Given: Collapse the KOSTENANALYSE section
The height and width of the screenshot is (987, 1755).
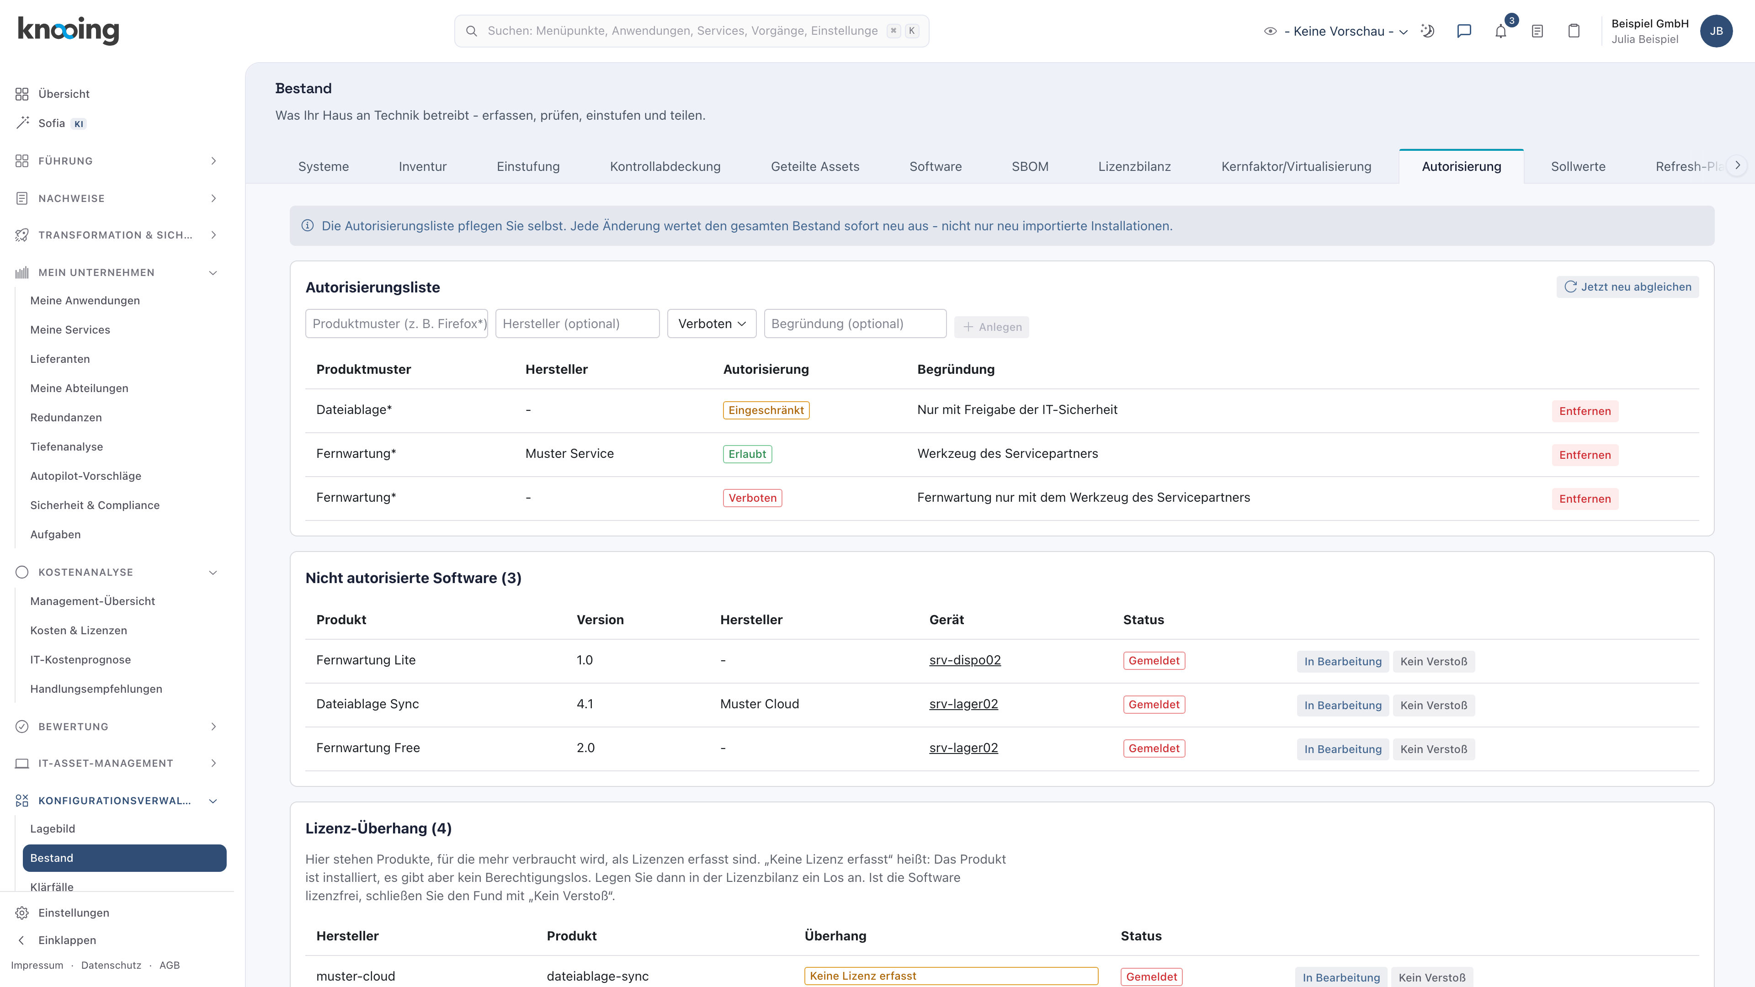Looking at the screenshot, I should point(117,572).
